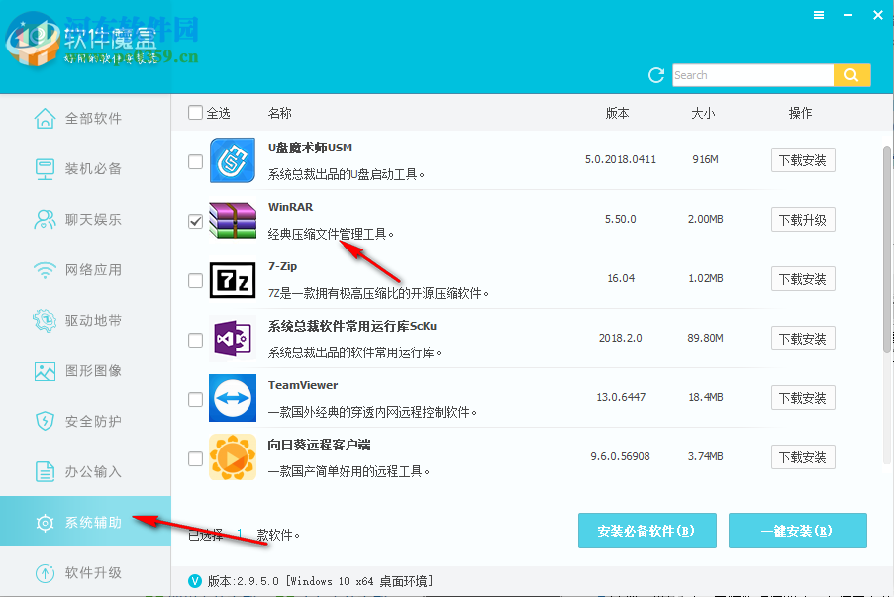894x597 pixels.
Task: Click the cog icon for 系统辅助
Action: tap(45, 523)
